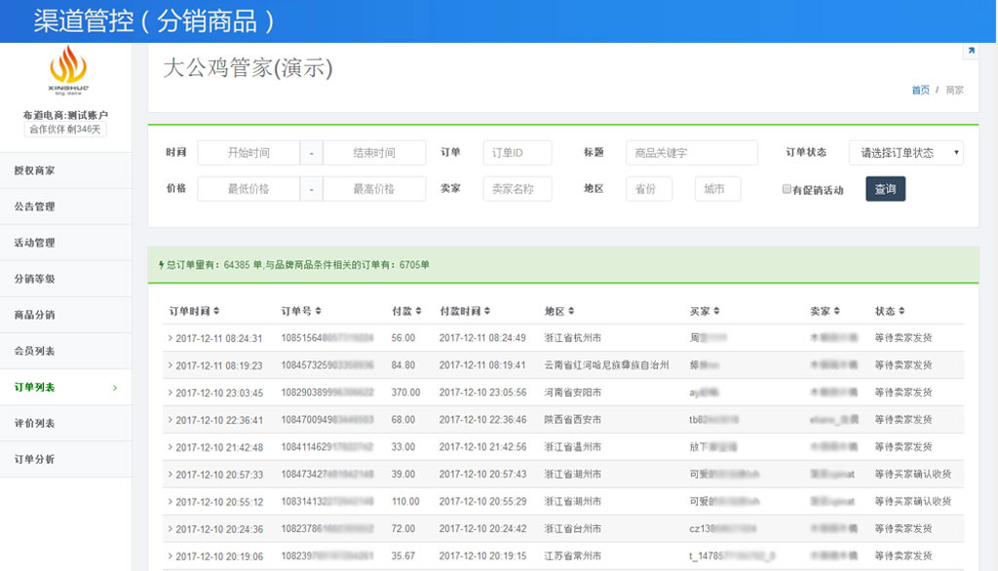Open 评价列表 in the sidebar

[x=65, y=423]
